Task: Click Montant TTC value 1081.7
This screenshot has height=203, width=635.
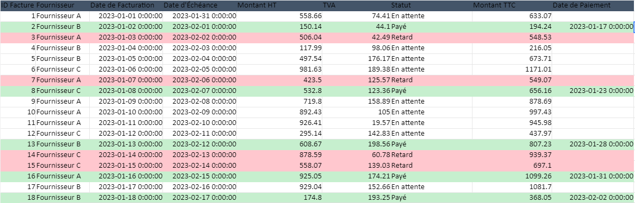Action: point(512,187)
